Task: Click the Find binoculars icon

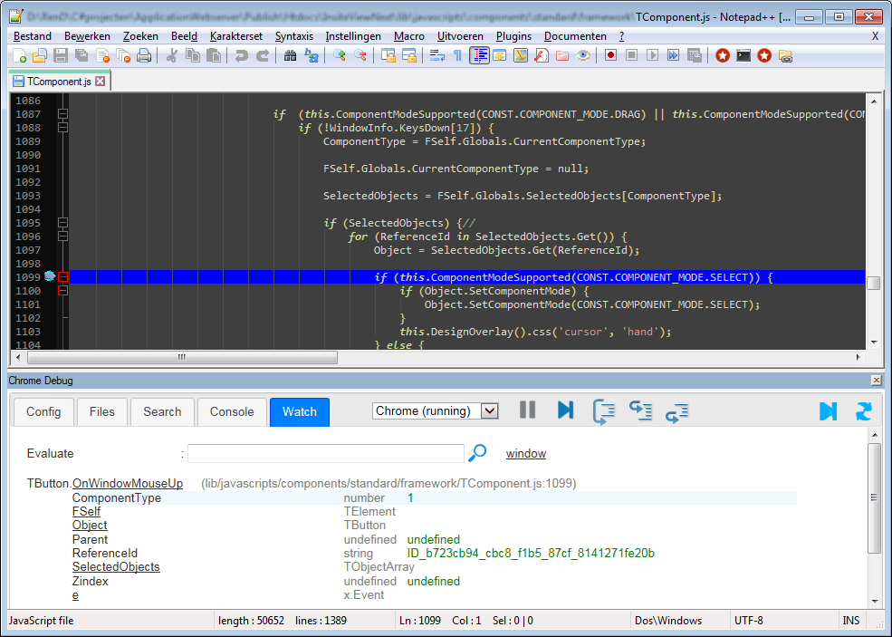Action: 290,56
